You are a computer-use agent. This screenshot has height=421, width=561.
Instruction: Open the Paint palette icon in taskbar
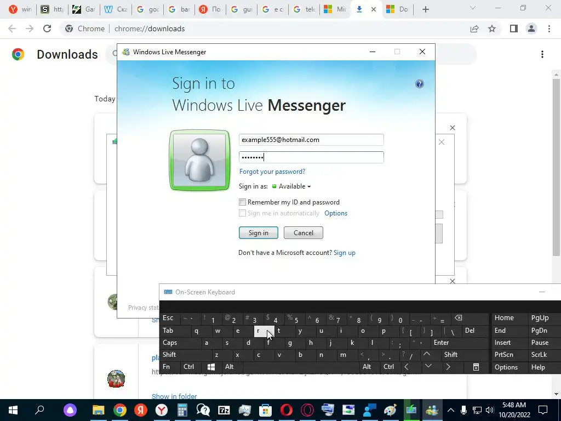coord(390,410)
